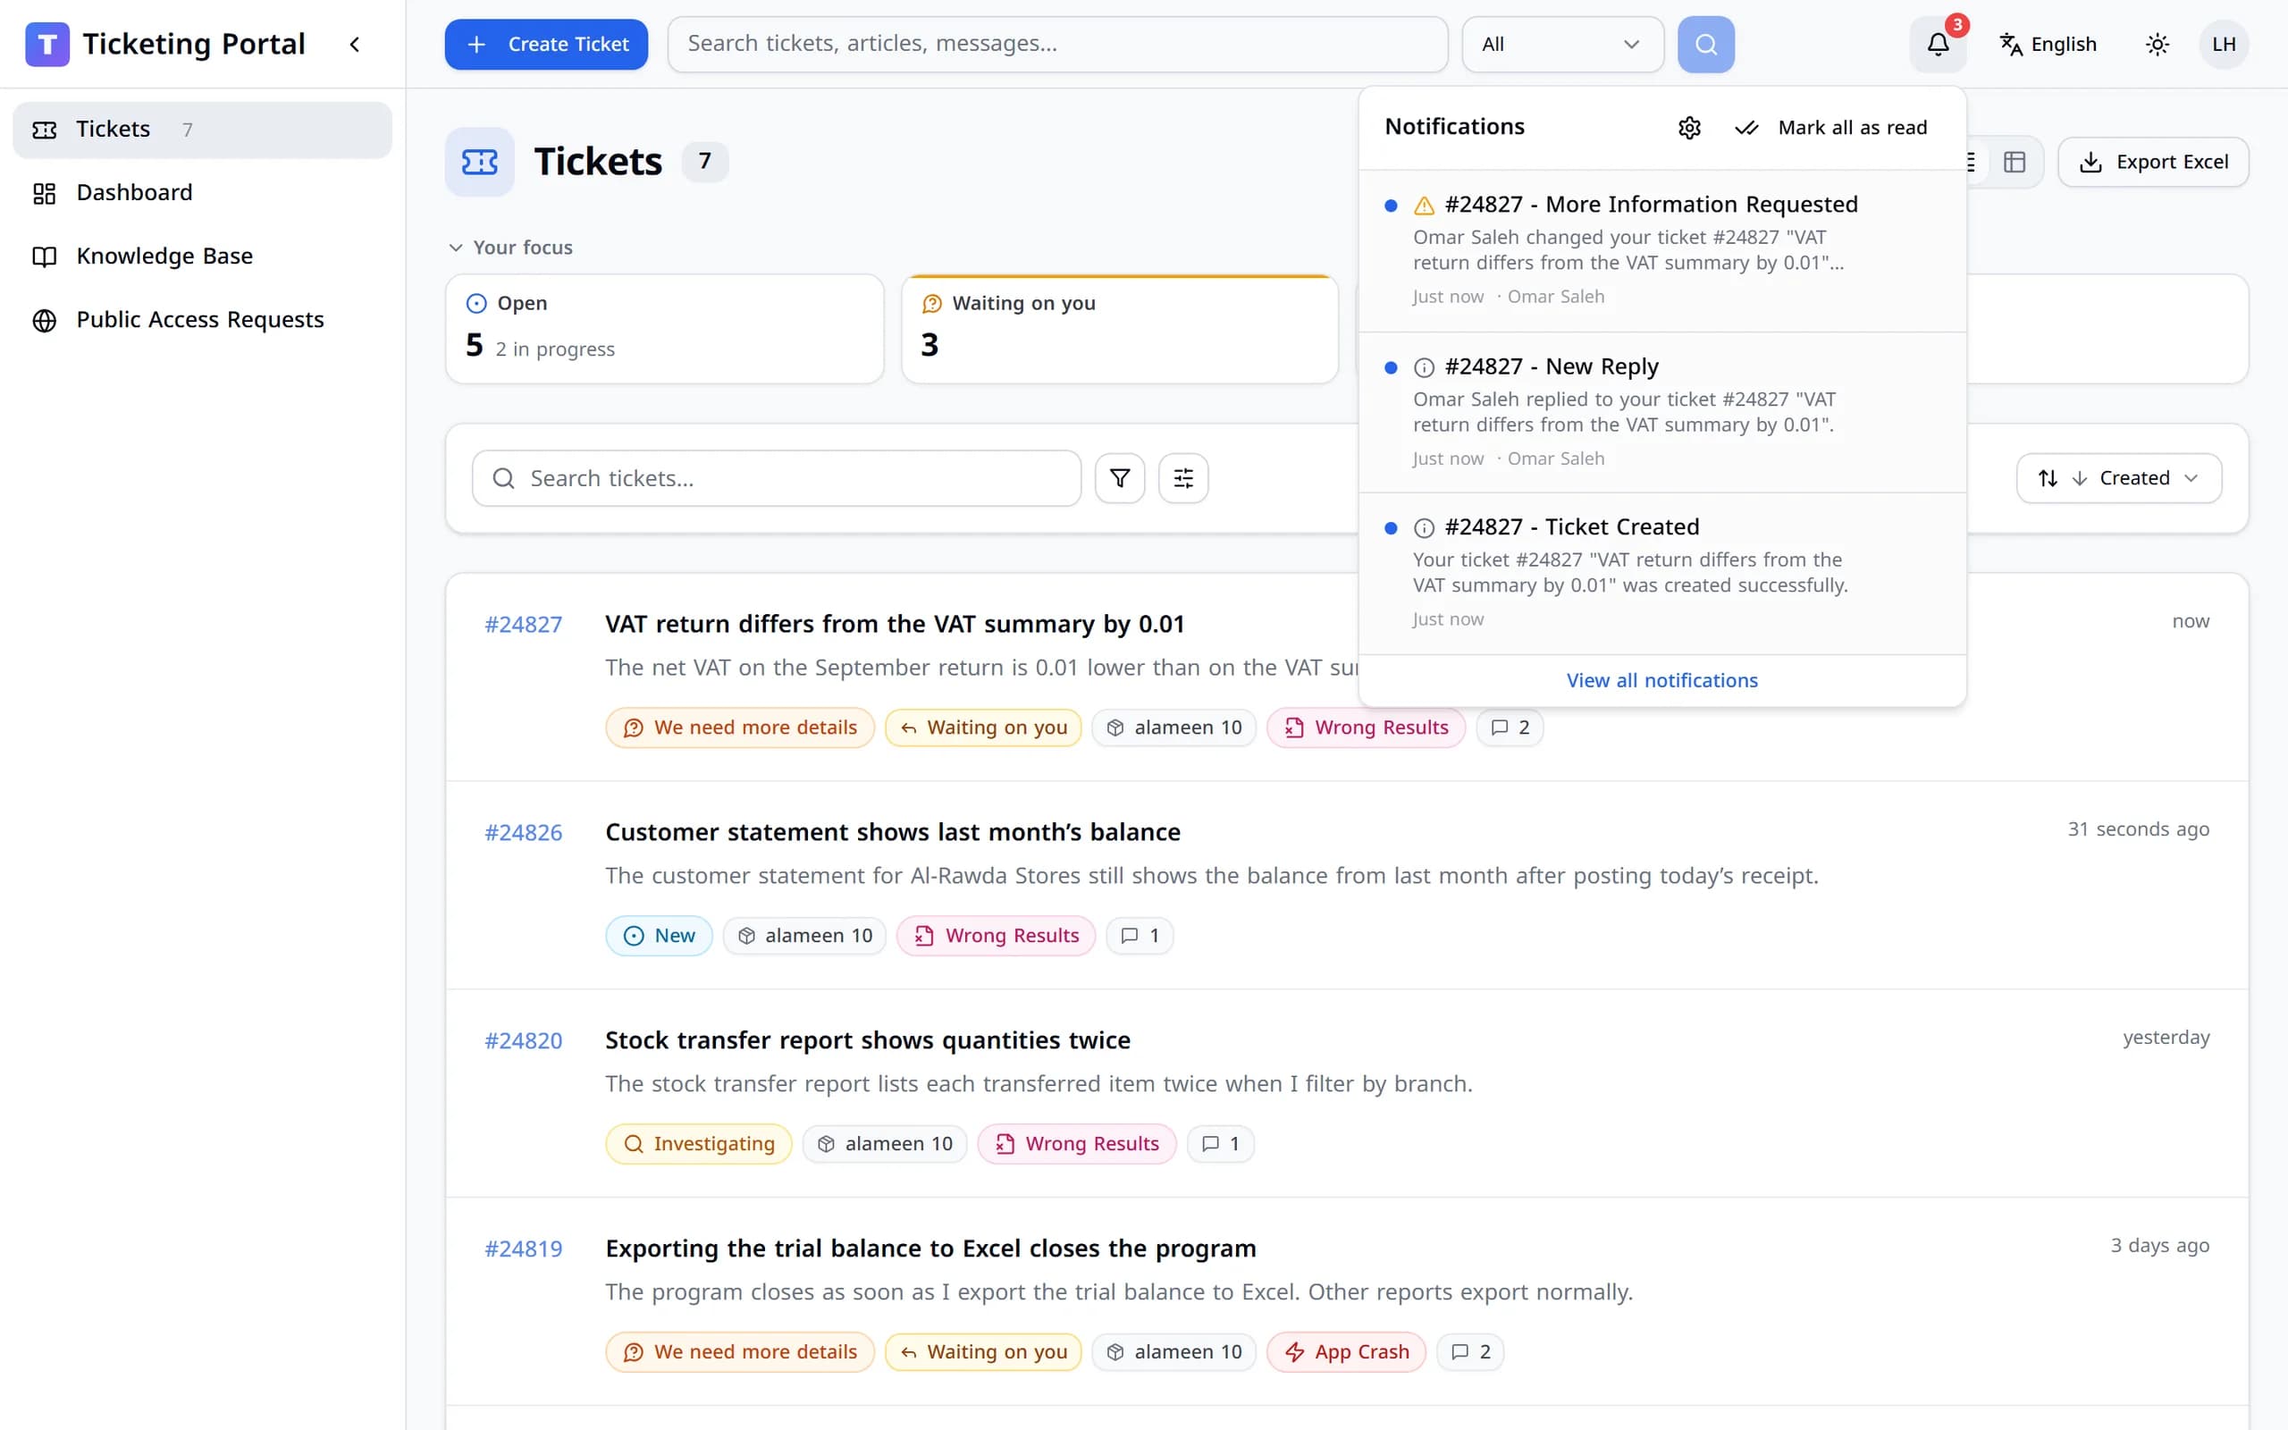This screenshot has height=1430, width=2288.
Task: Toggle sort direction arrows icon
Action: pos(2048,478)
